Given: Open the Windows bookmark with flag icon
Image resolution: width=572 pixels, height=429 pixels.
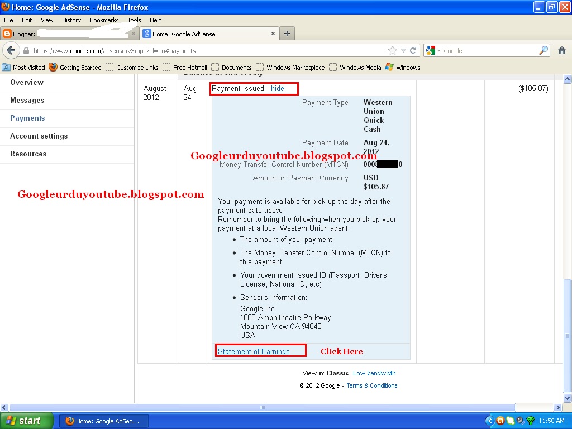Looking at the screenshot, I should pyautogui.click(x=403, y=68).
